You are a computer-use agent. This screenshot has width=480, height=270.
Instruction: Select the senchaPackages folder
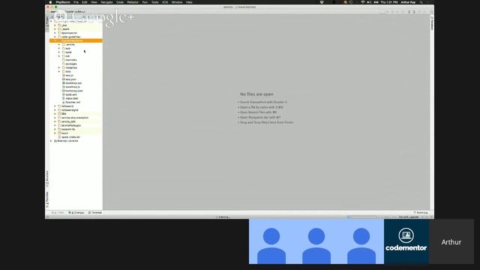[x=71, y=125]
